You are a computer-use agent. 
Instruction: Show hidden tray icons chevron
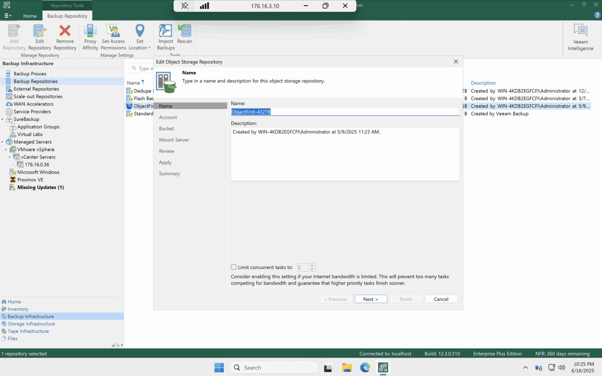click(525, 368)
